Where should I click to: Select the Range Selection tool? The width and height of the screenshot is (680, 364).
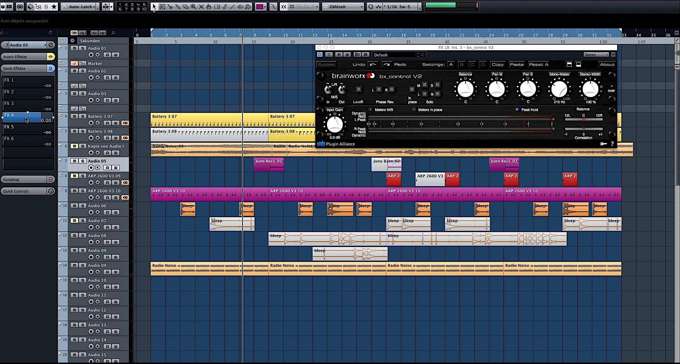tap(162, 6)
